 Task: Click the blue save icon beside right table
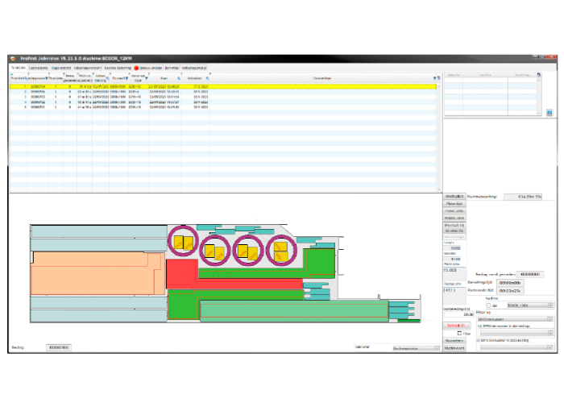coord(549,113)
